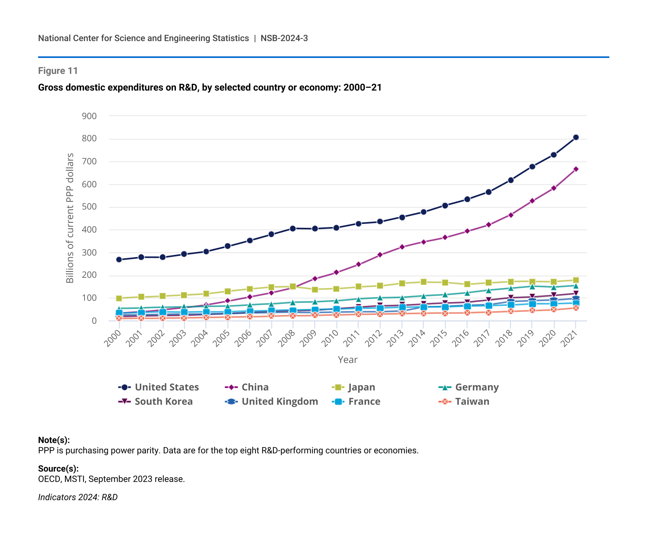
Task: Click the NSB-2024-3 report number
Action: (284, 38)
